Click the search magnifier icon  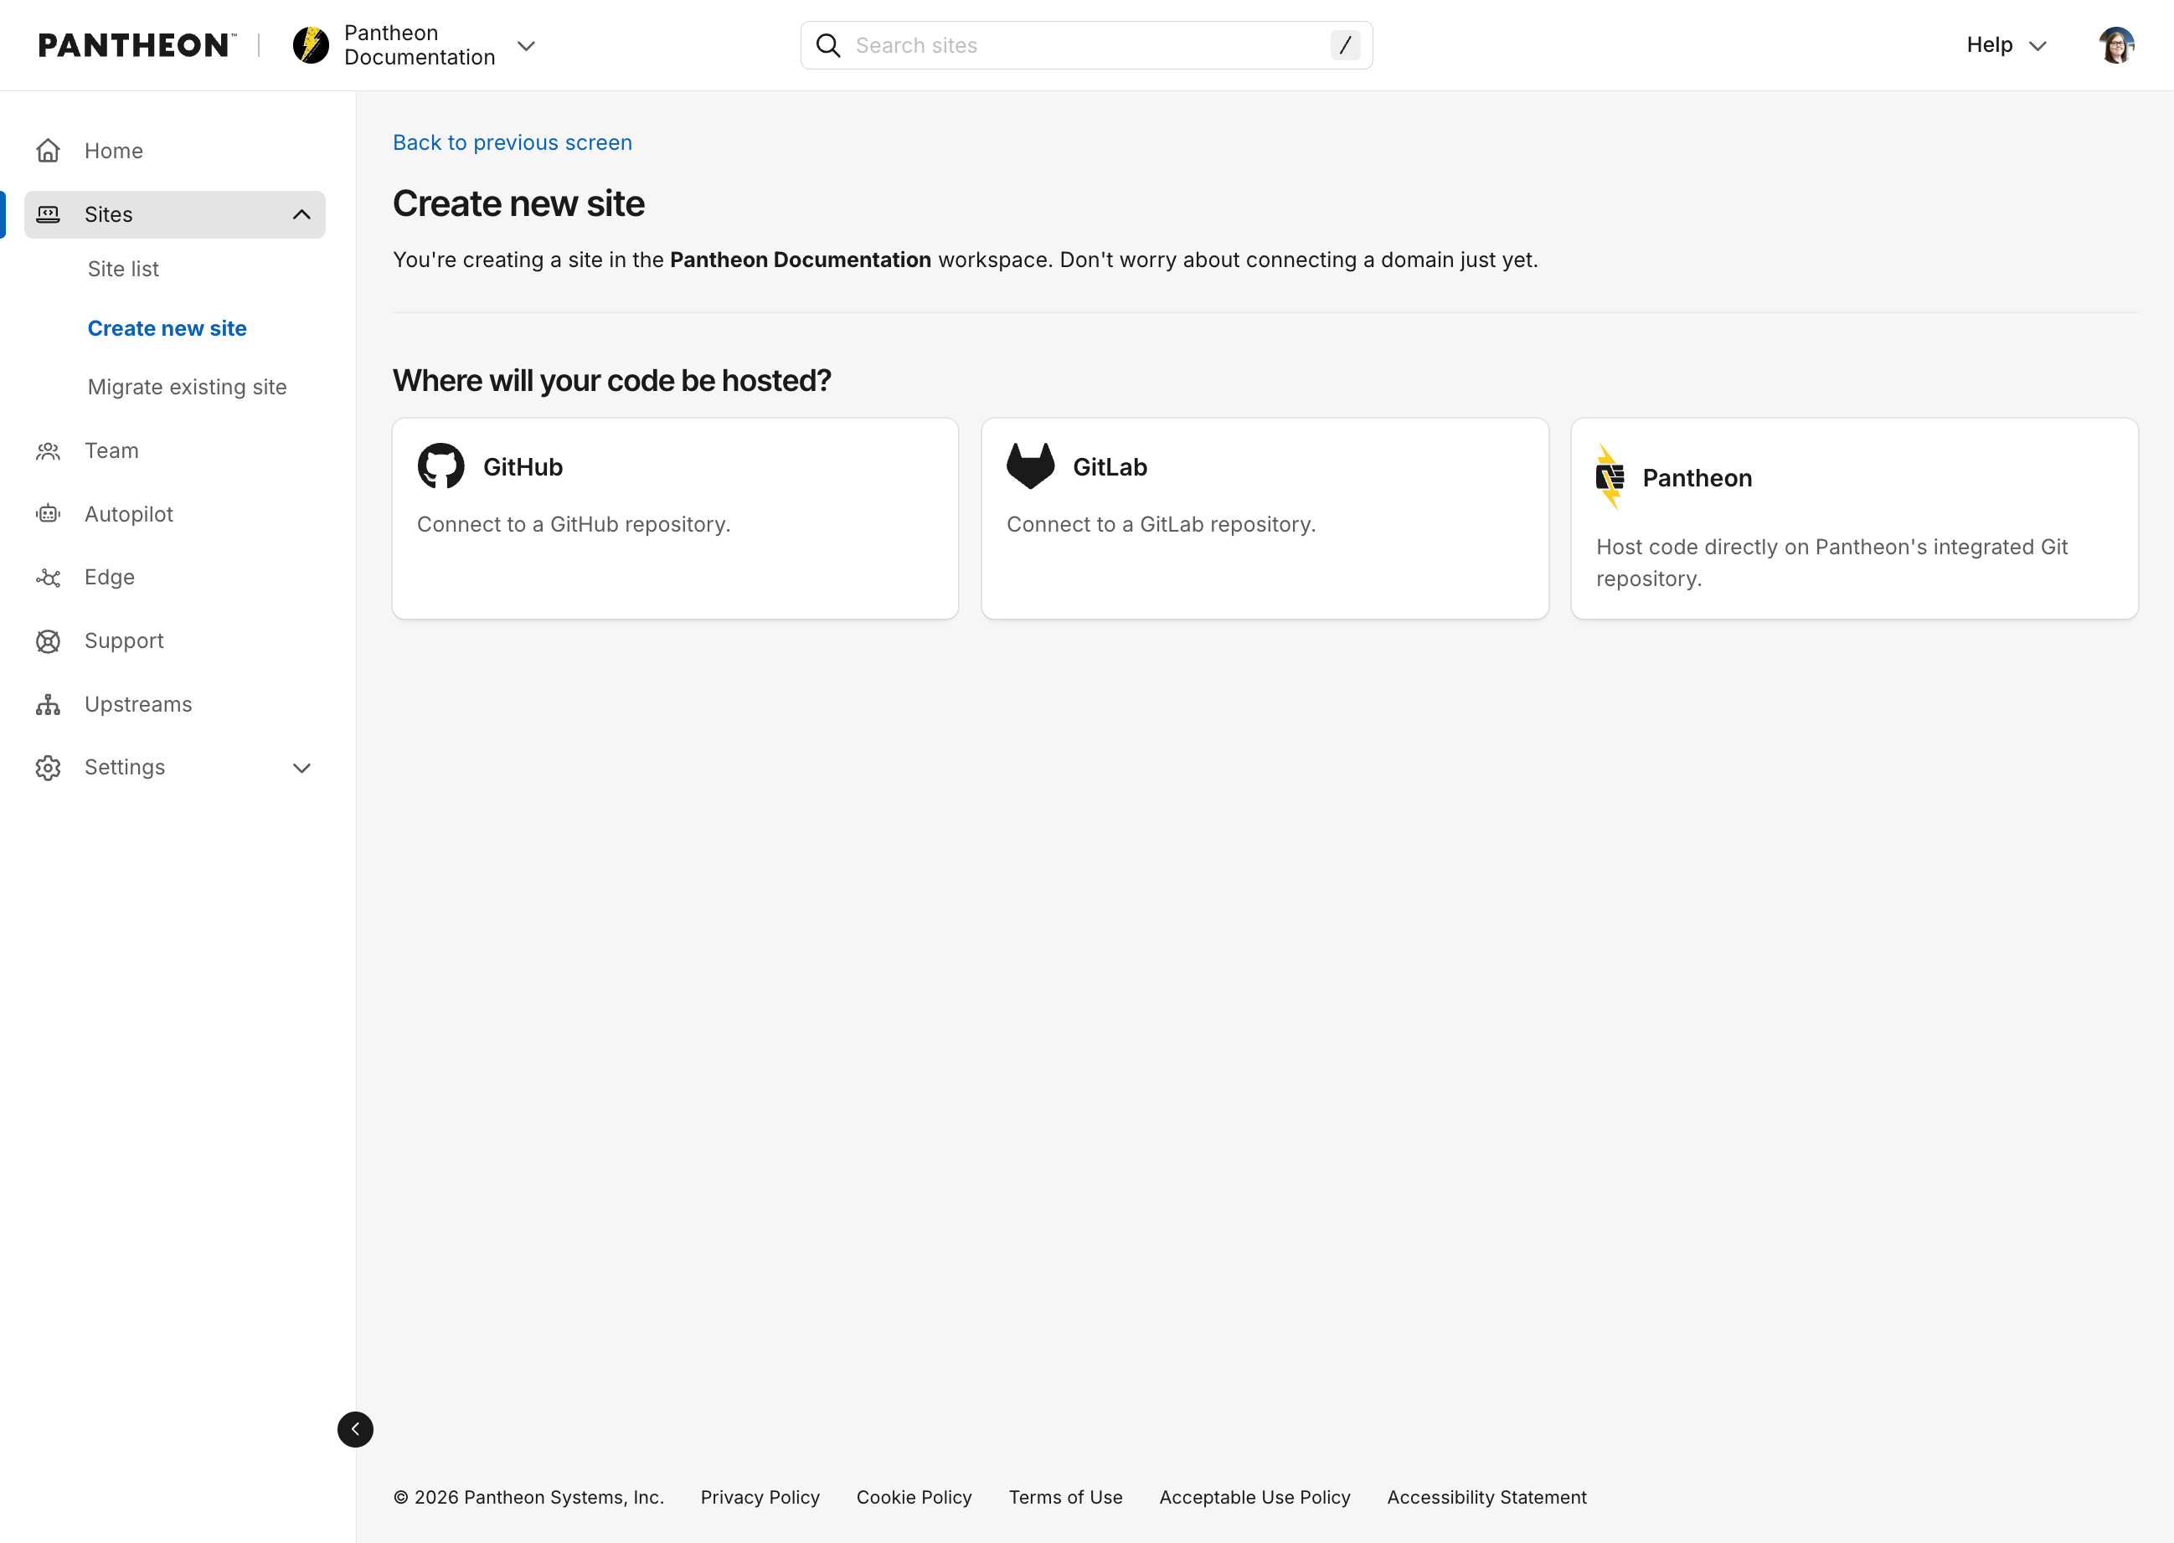[828, 45]
